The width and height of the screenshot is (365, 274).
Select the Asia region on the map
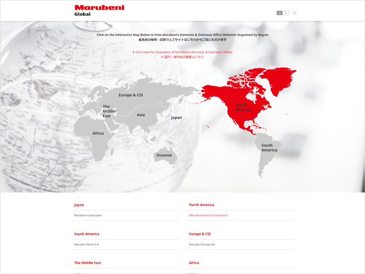(x=141, y=115)
